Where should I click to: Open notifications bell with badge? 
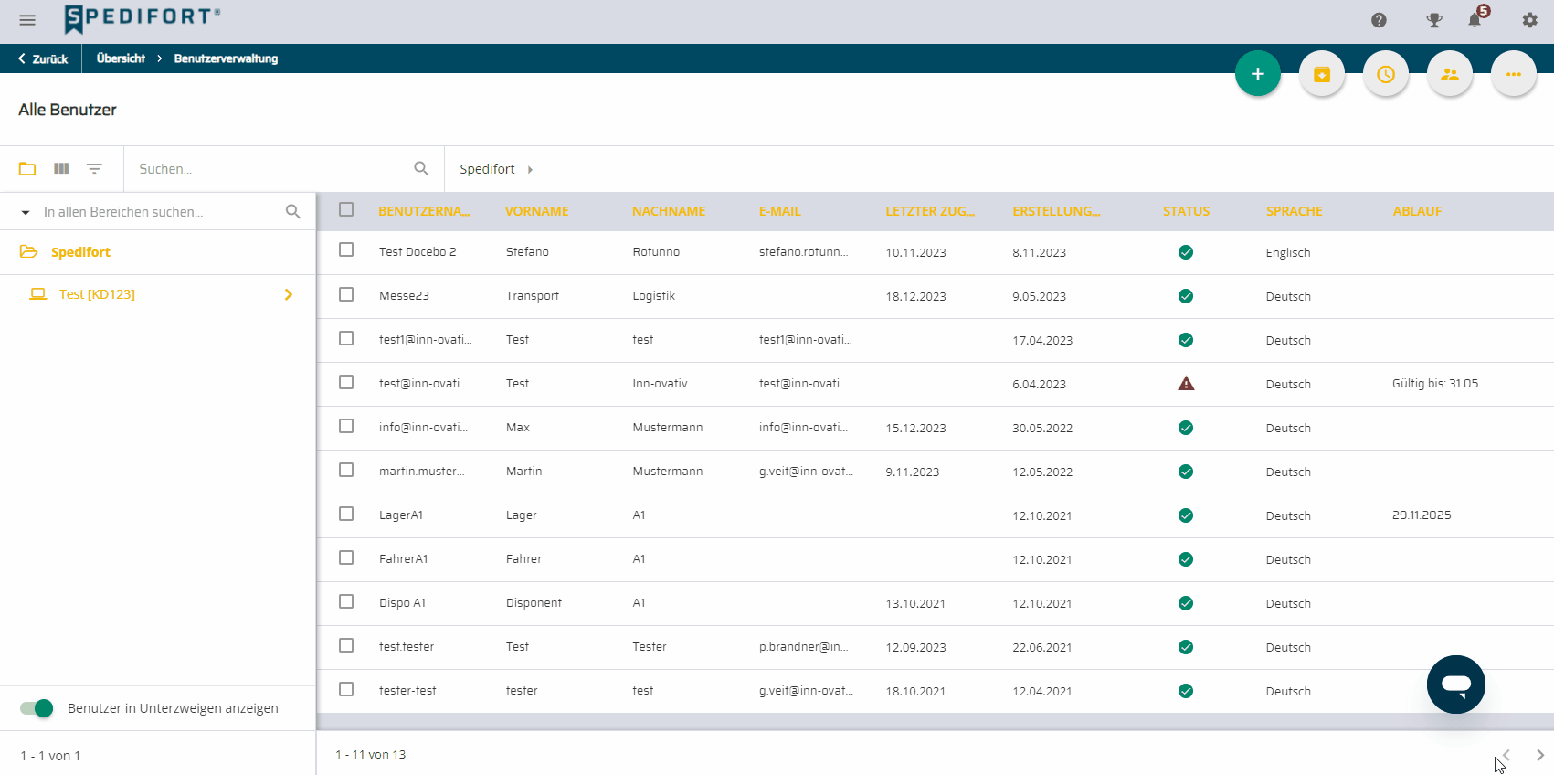(x=1476, y=18)
